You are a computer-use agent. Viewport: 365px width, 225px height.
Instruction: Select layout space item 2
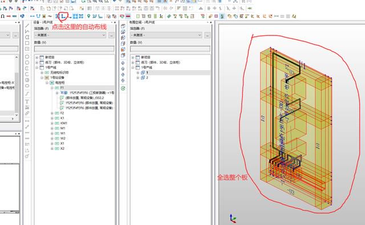[147, 77]
